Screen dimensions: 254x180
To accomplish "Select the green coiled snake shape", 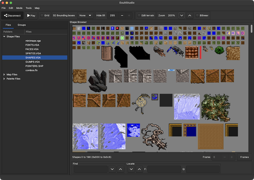I will point(219,50).
